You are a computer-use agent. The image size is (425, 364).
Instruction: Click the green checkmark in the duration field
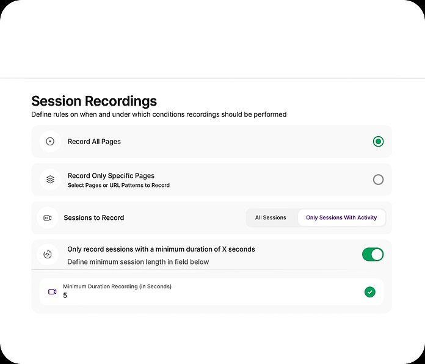[x=369, y=292]
